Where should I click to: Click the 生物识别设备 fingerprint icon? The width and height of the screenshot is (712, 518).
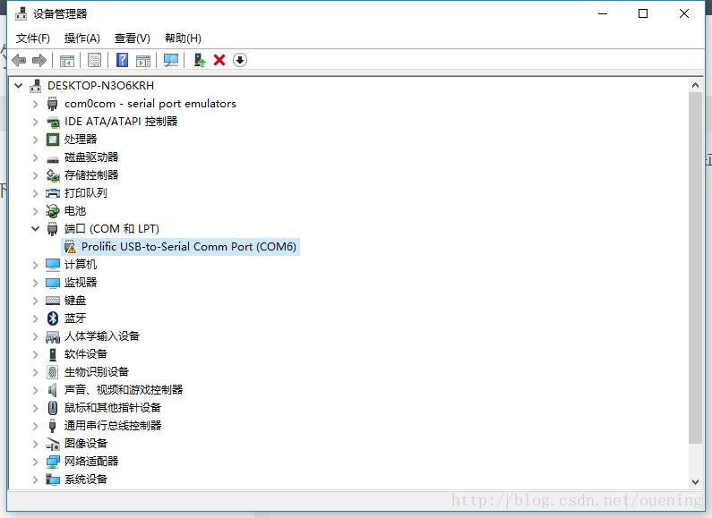53,372
